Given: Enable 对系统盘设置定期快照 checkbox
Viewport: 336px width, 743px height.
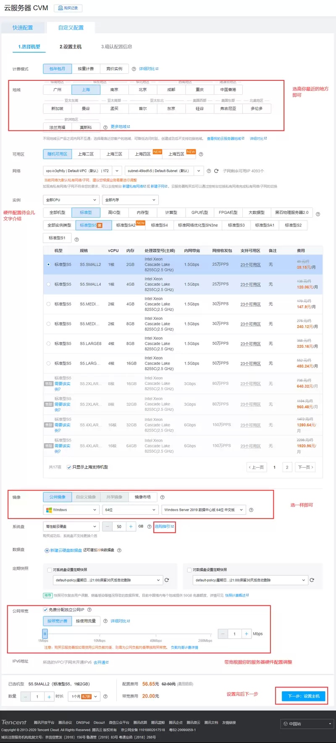Looking at the screenshot, I should 50,570.
